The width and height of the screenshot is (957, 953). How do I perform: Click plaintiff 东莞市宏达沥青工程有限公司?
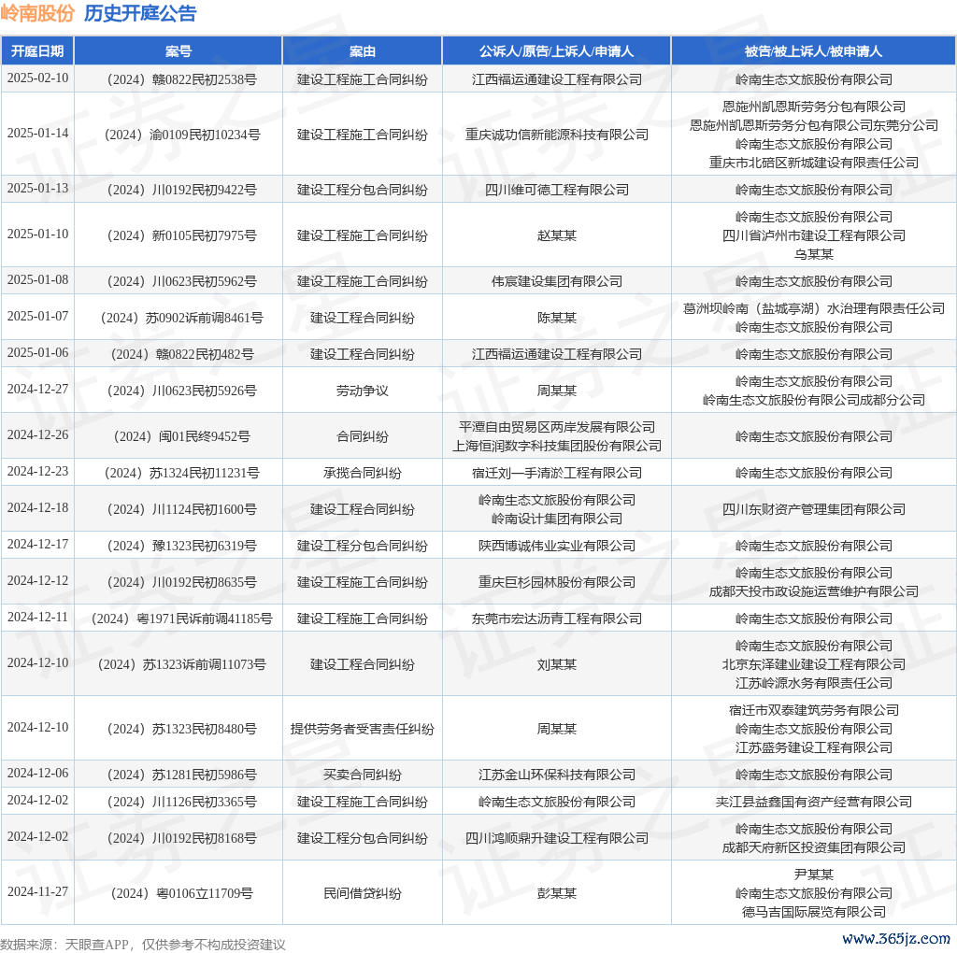pyautogui.click(x=557, y=619)
